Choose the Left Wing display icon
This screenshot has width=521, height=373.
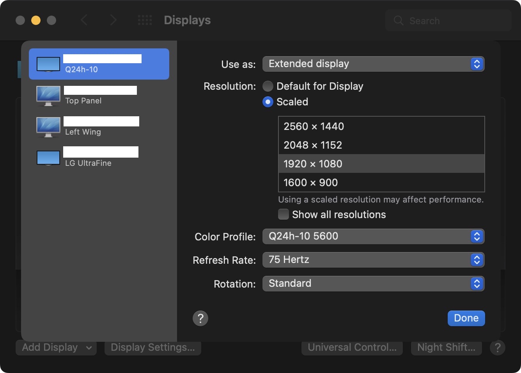point(48,127)
